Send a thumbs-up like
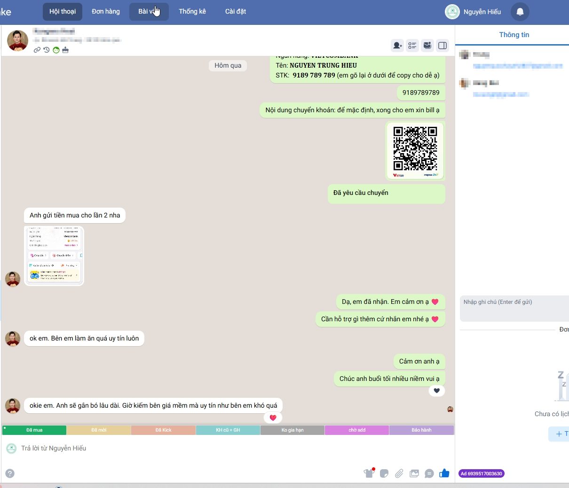 (x=444, y=473)
